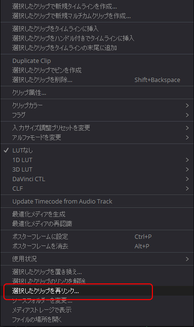Click Duplicate Clip menu entry
The height and width of the screenshot is (327, 194).
point(97,61)
